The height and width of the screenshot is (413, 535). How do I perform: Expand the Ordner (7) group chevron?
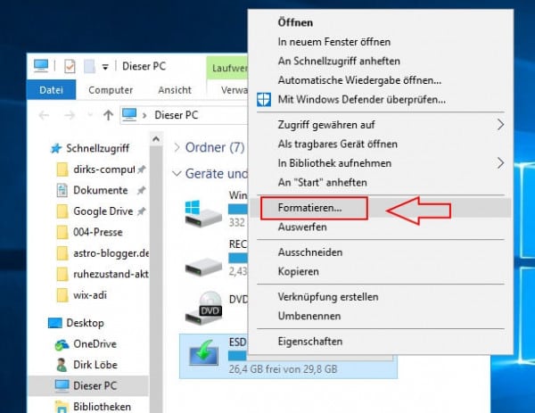(177, 147)
